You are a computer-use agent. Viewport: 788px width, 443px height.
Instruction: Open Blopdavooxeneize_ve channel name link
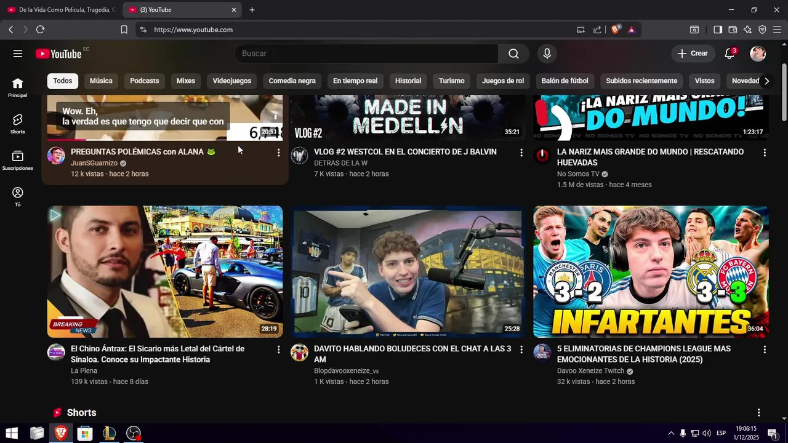click(x=347, y=371)
